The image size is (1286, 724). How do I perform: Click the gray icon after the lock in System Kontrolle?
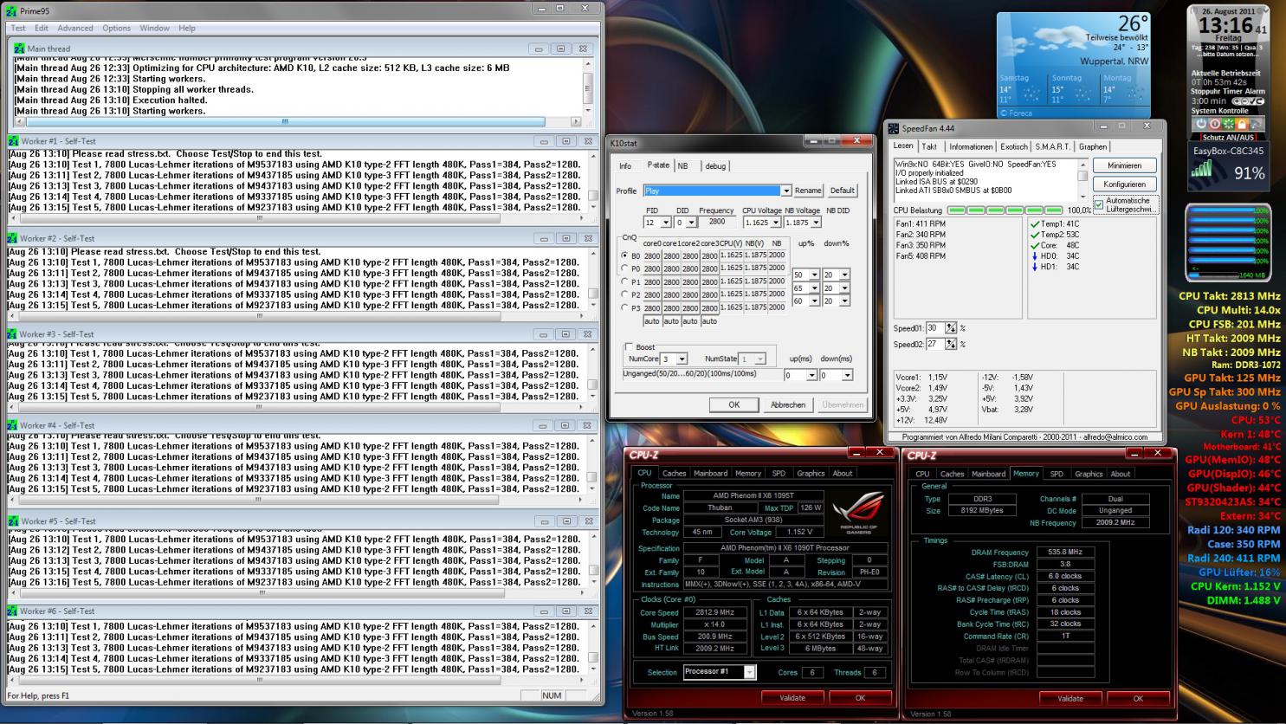(1256, 124)
